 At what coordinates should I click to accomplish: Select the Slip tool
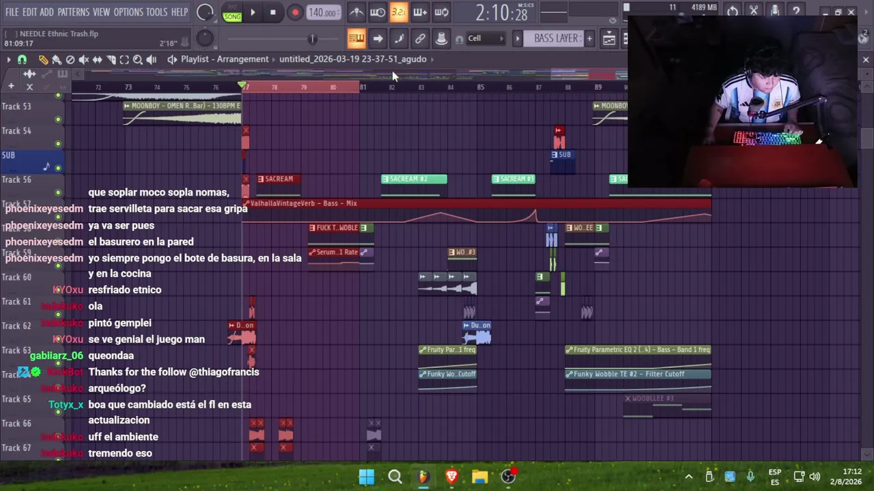coord(97,60)
